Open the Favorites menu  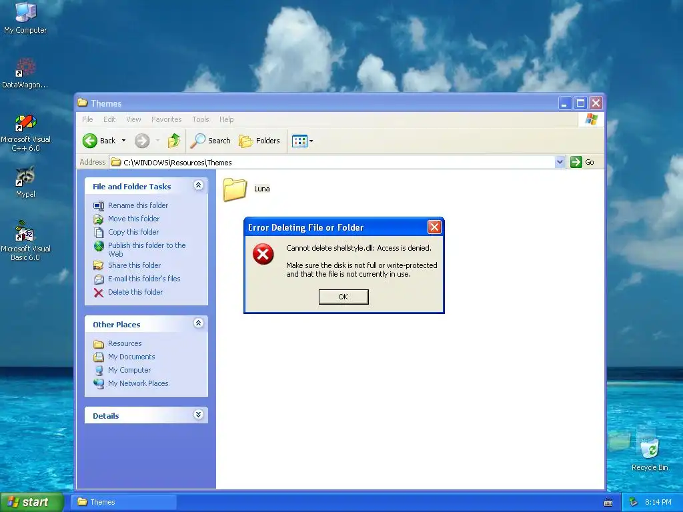(166, 119)
